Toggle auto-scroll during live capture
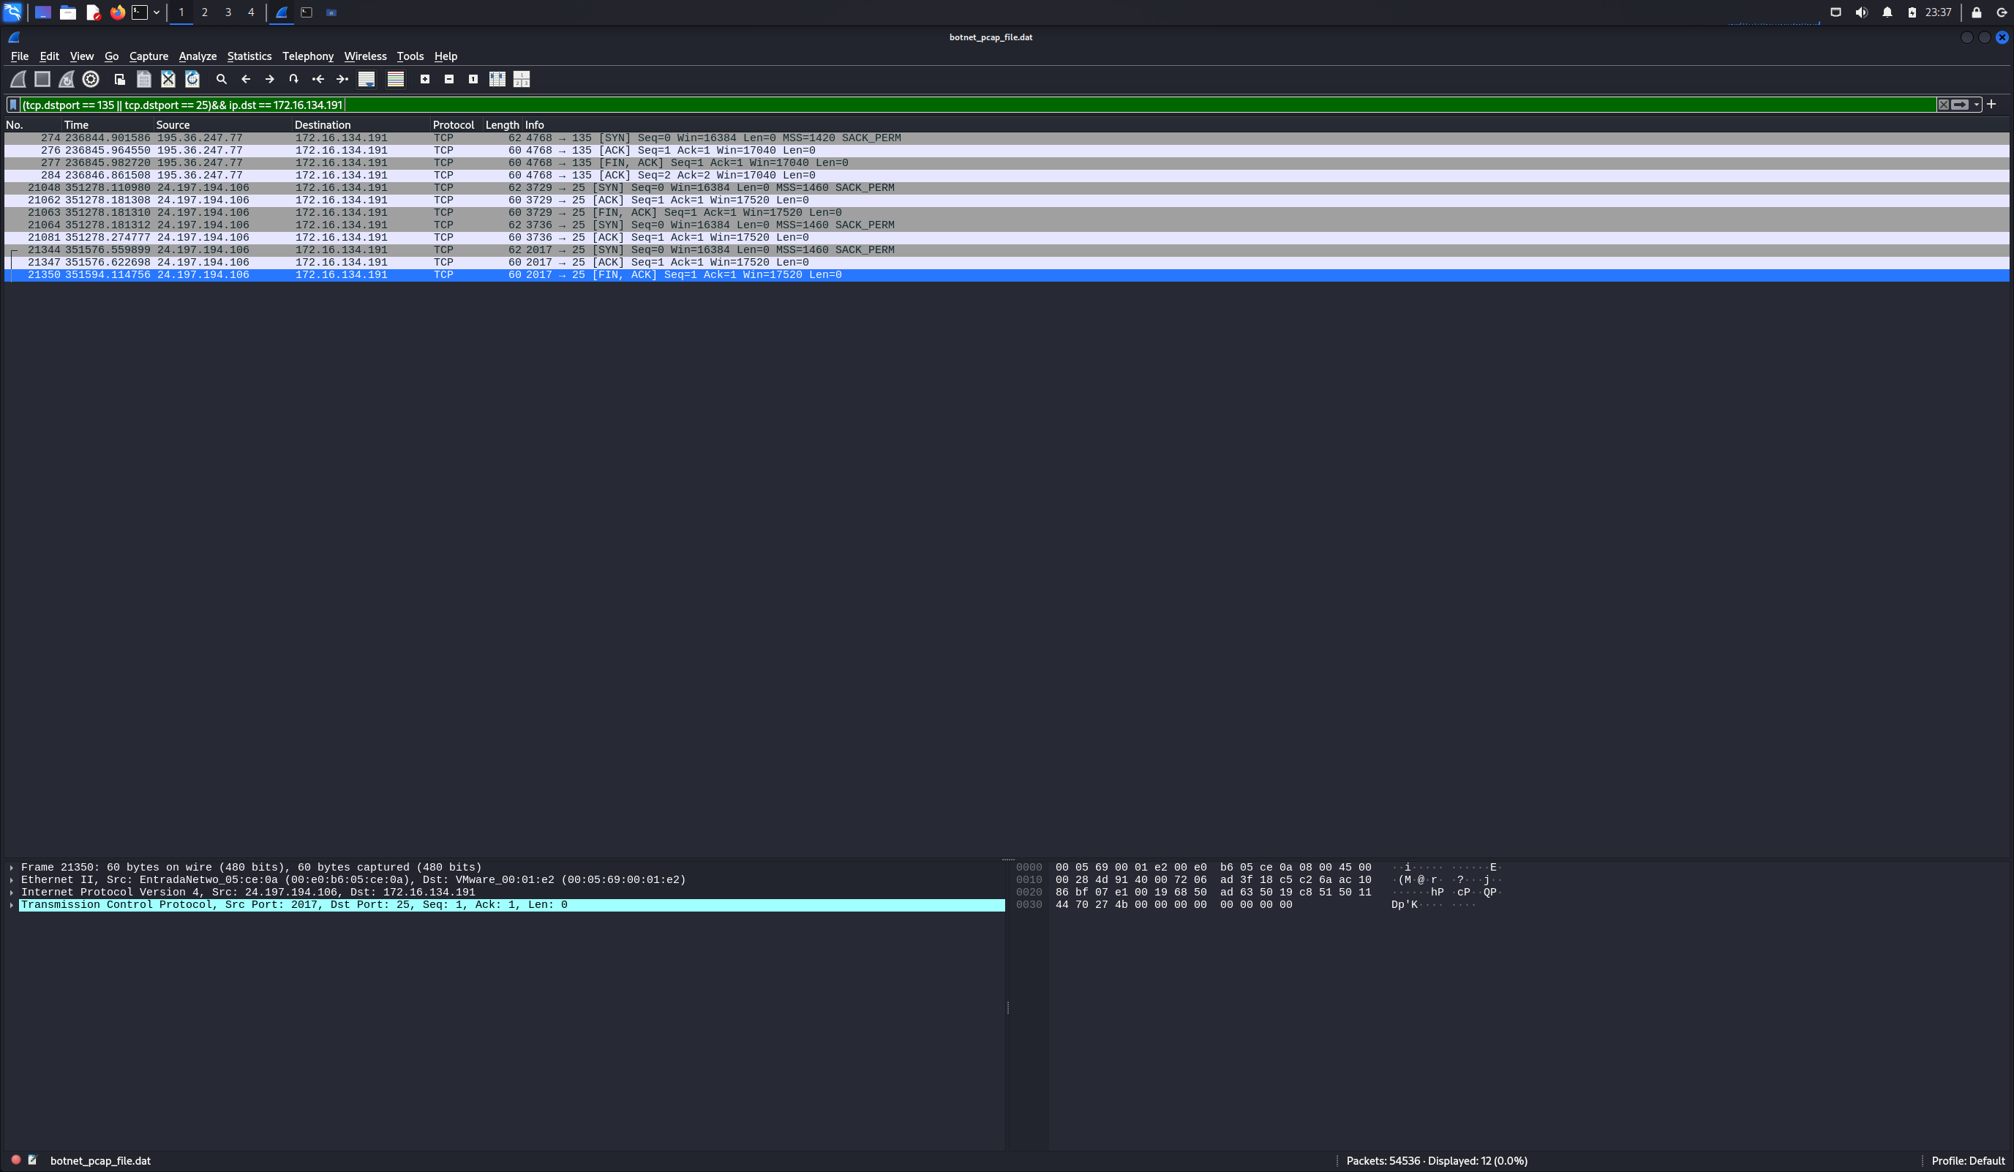 [x=366, y=79]
